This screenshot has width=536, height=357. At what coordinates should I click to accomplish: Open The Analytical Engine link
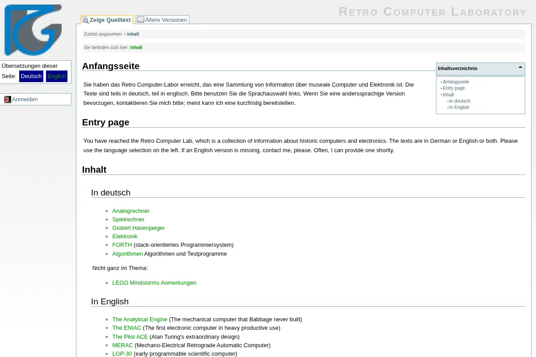pyautogui.click(x=140, y=320)
